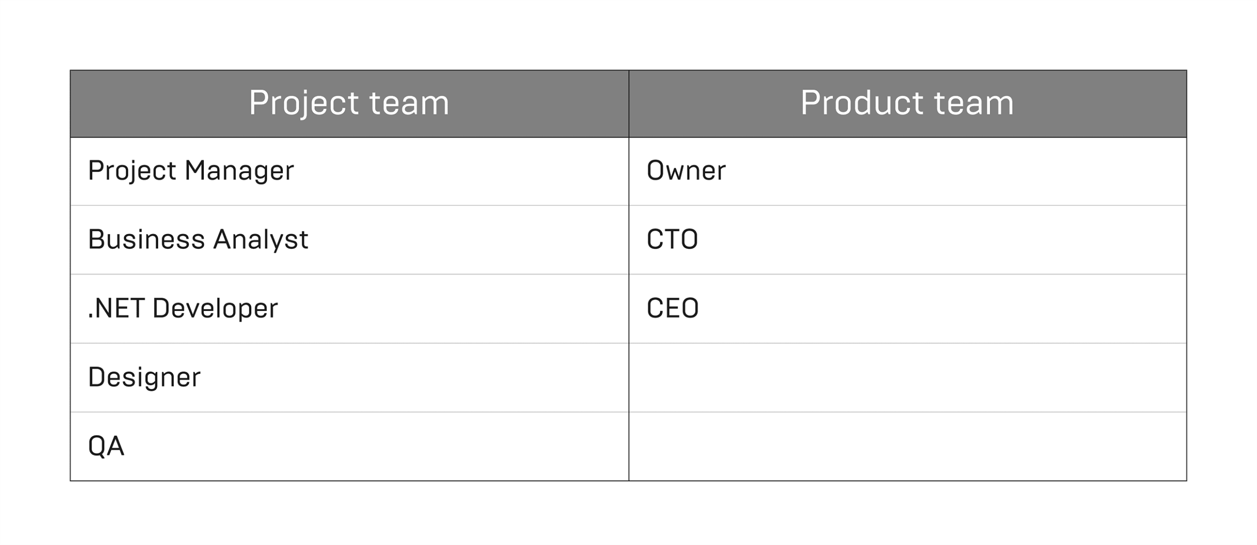
Task: Select the QA cell
Action: pyautogui.click(x=349, y=446)
